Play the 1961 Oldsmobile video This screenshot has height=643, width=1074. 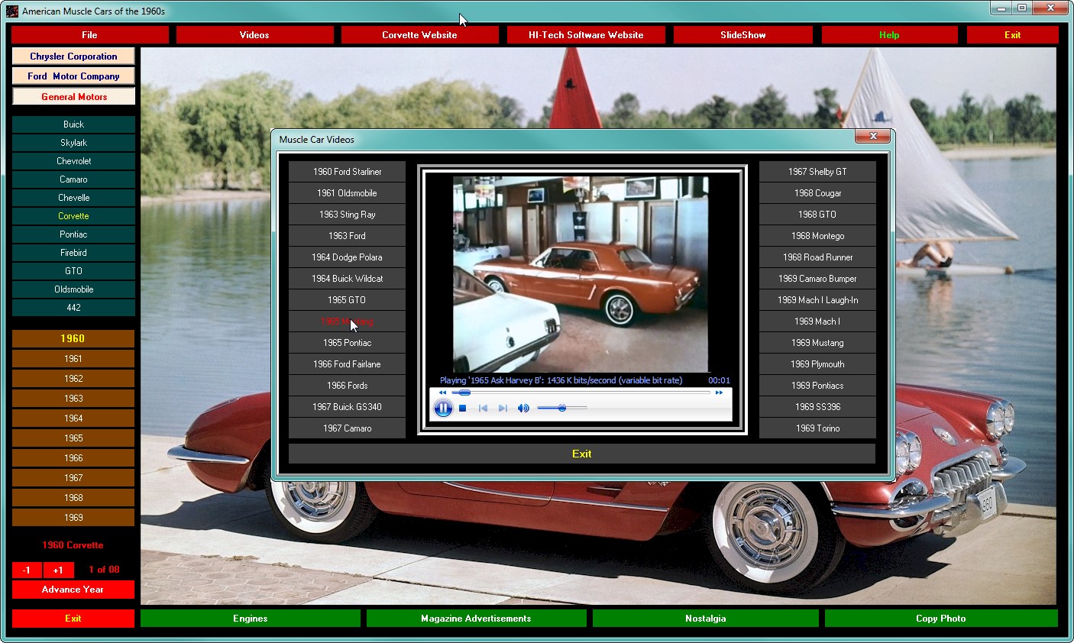tap(347, 193)
